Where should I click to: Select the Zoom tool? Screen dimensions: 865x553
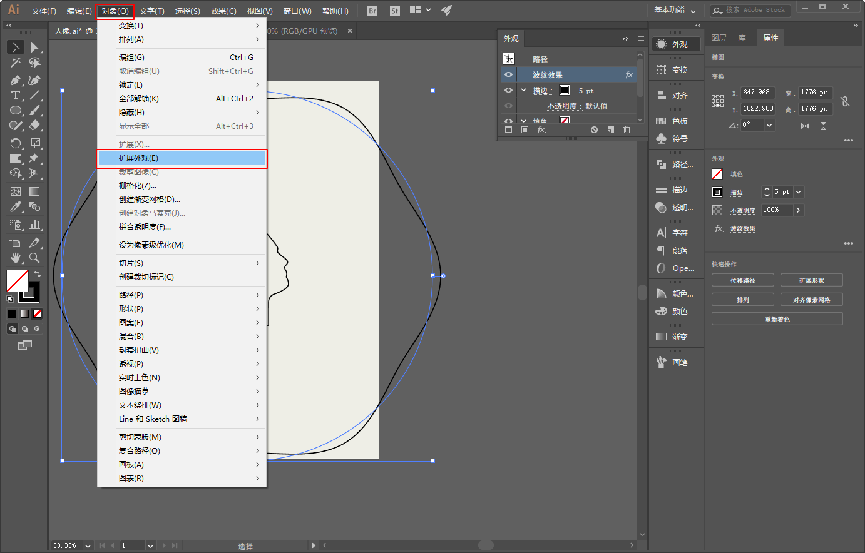(x=35, y=257)
